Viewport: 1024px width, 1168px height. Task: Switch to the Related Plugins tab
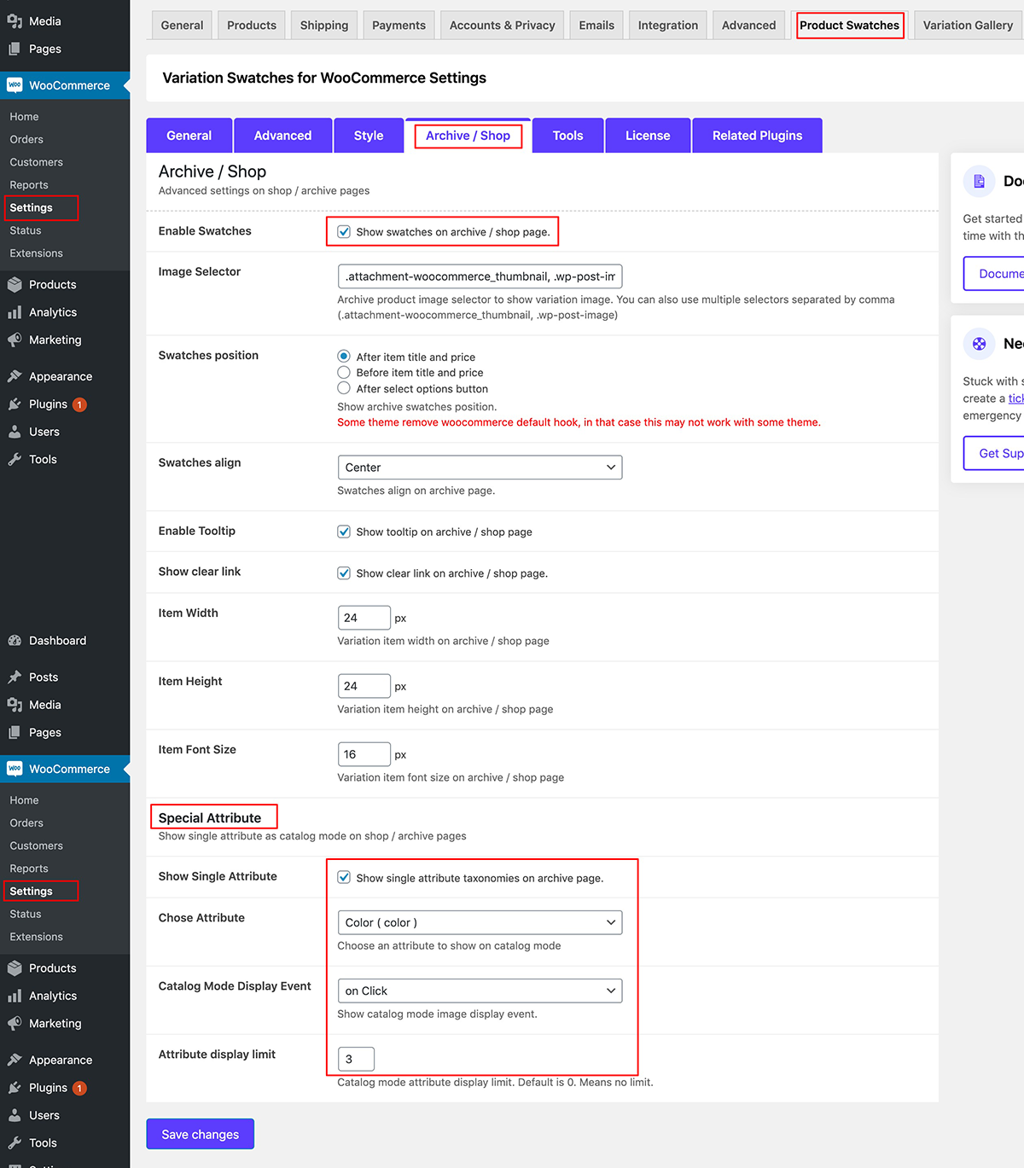[758, 136]
